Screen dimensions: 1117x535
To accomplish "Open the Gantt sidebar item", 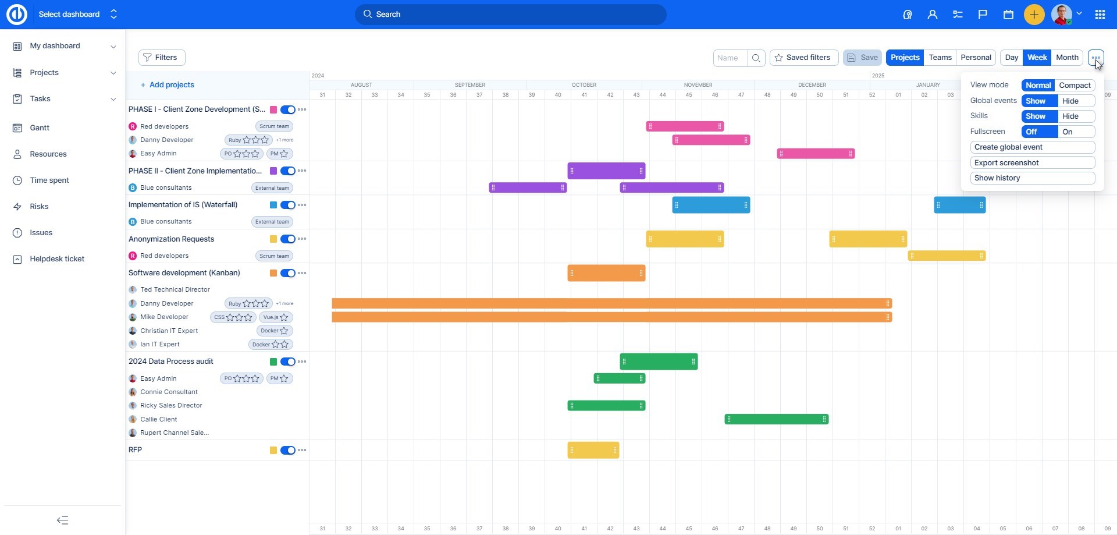I will pyautogui.click(x=40, y=127).
